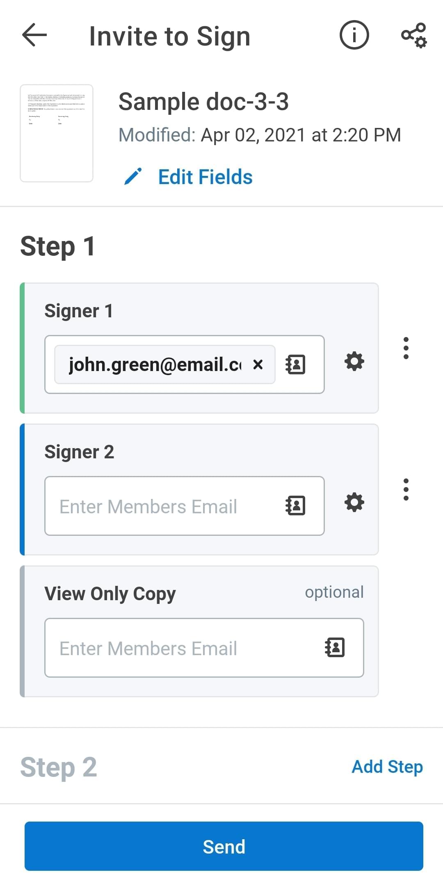Open contacts picker for Signer 1

tap(295, 364)
